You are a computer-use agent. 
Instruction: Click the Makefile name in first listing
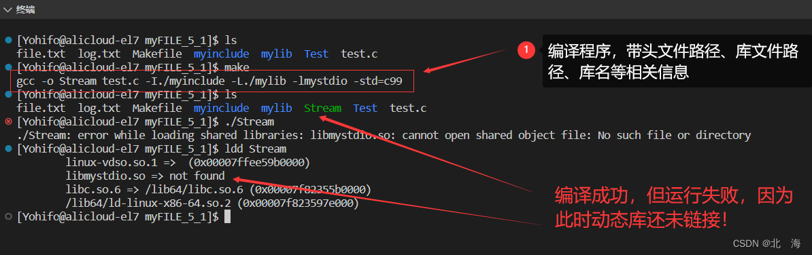point(157,54)
